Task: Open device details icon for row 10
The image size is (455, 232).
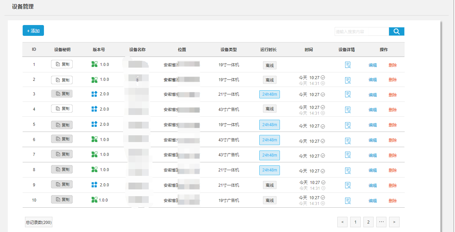Action: pos(348,201)
